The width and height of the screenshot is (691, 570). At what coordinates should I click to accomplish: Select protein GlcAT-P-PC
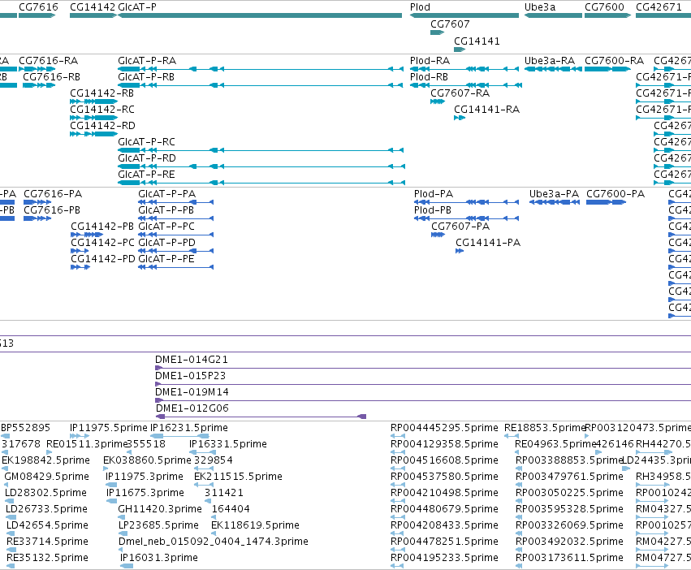click(176, 235)
